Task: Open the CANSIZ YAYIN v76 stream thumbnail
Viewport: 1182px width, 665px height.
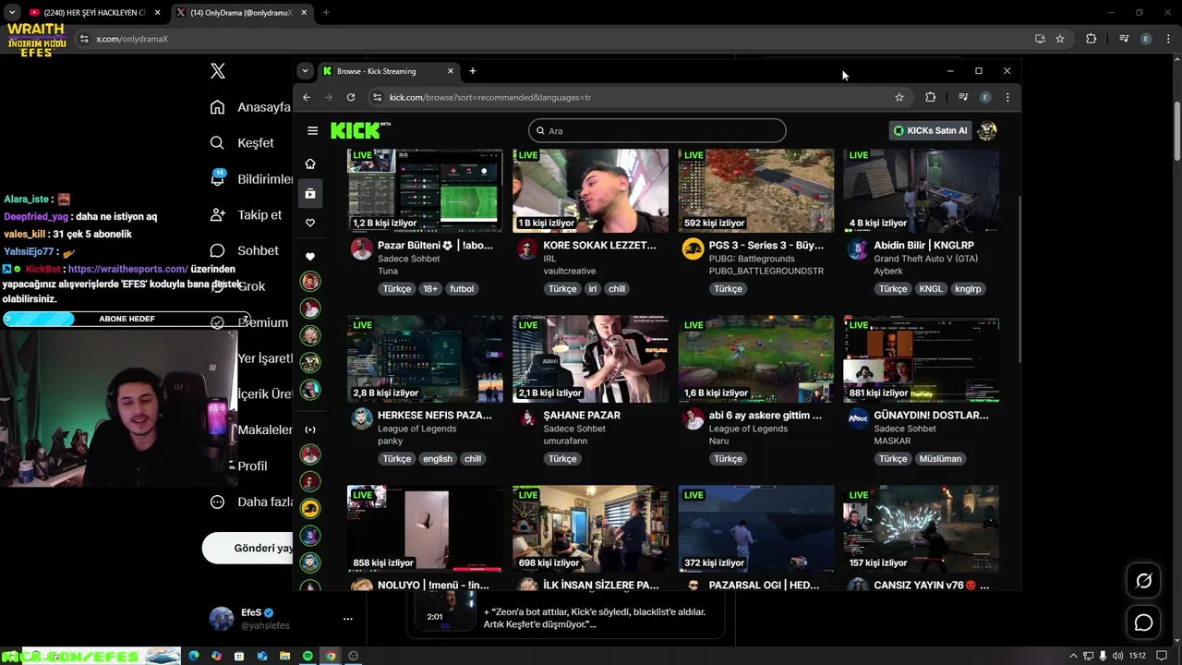Action: click(922, 529)
